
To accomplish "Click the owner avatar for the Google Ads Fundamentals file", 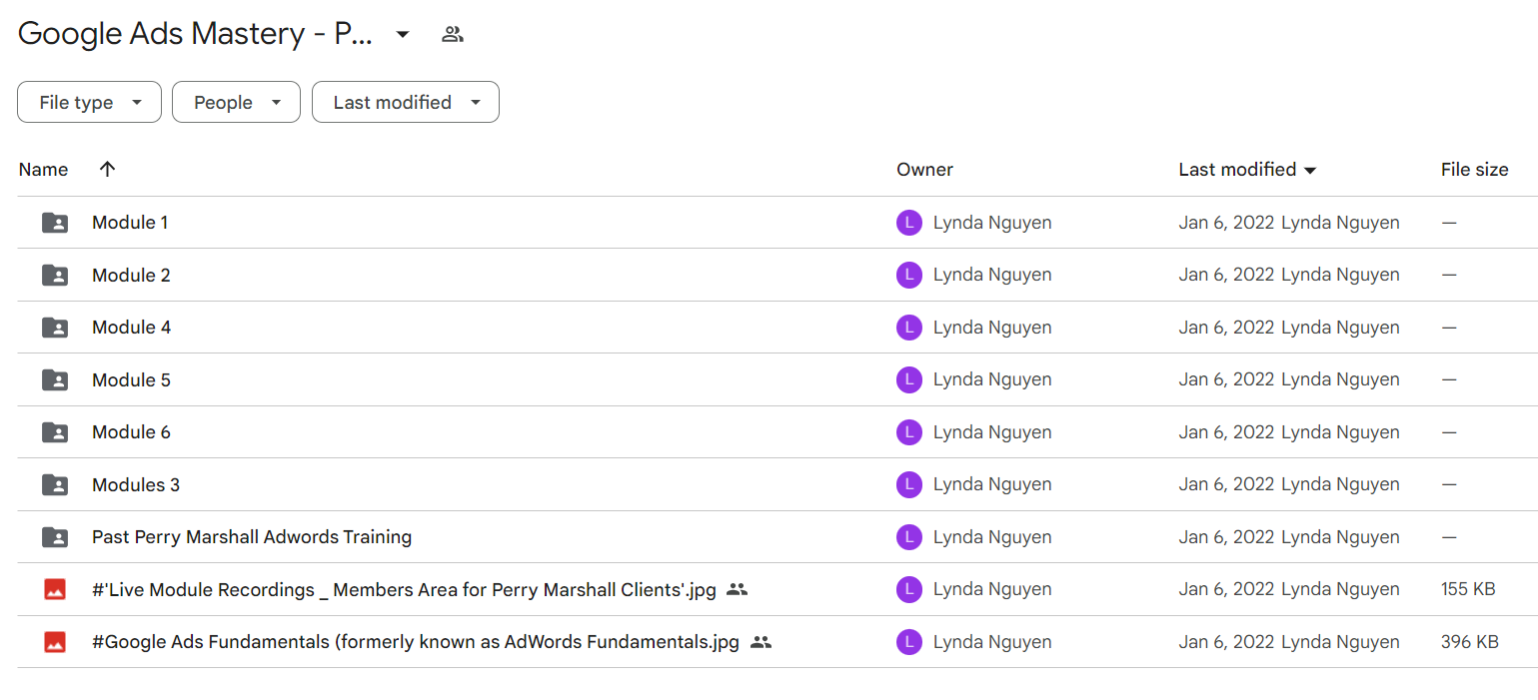I will (909, 642).
